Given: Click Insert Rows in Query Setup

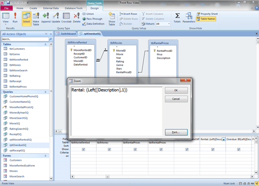Looking at the screenshot, I should (x=128, y=14).
